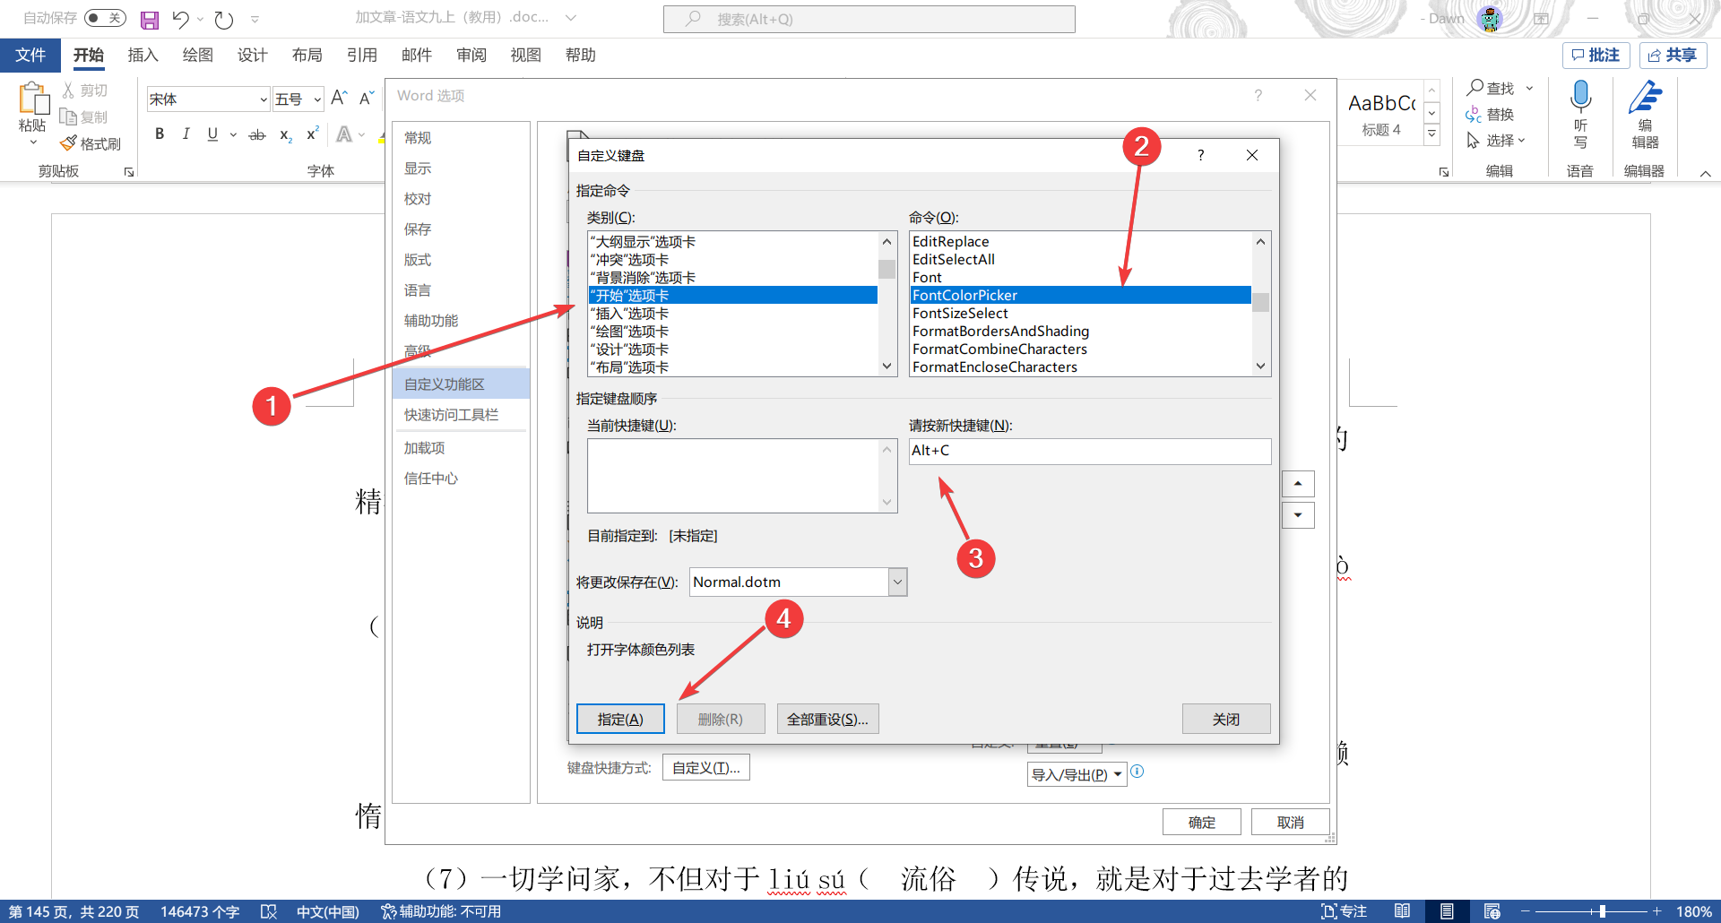The image size is (1721, 923).
Task: Select 快速访问工具栏 in options sidebar
Action: pyautogui.click(x=461, y=415)
